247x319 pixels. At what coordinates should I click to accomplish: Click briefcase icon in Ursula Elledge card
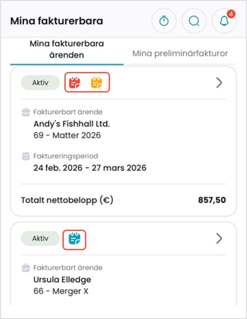click(25, 268)
